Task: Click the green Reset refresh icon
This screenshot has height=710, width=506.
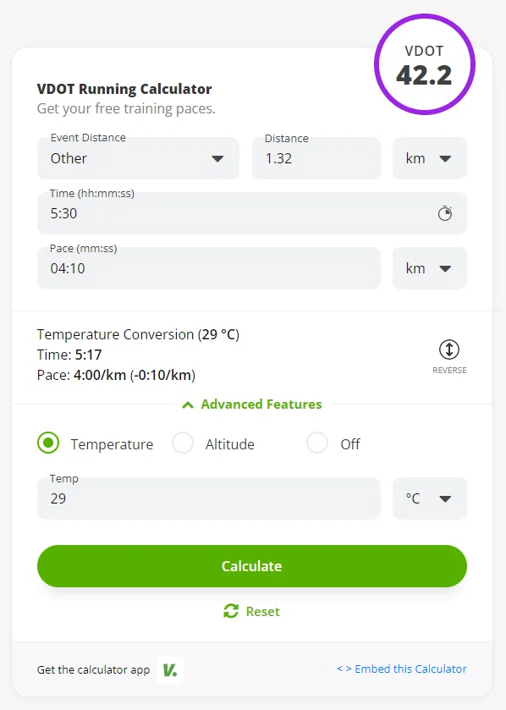Action: [x=231, y=611]
